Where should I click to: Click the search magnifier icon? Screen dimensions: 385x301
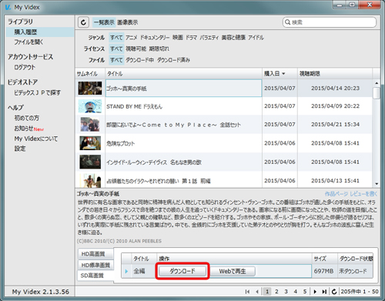tap(288, 22)
